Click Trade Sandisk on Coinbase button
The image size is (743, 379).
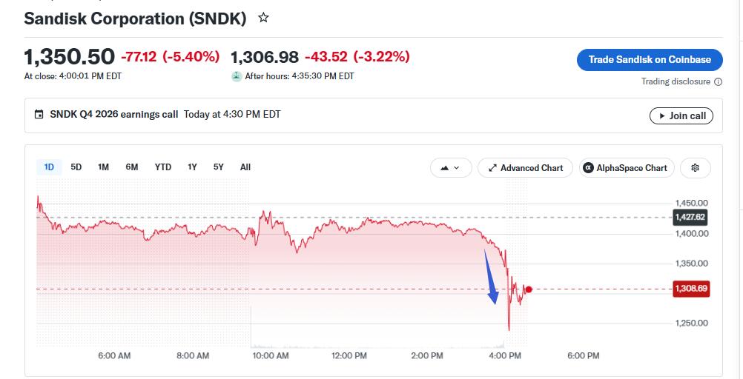click(650, 60)
